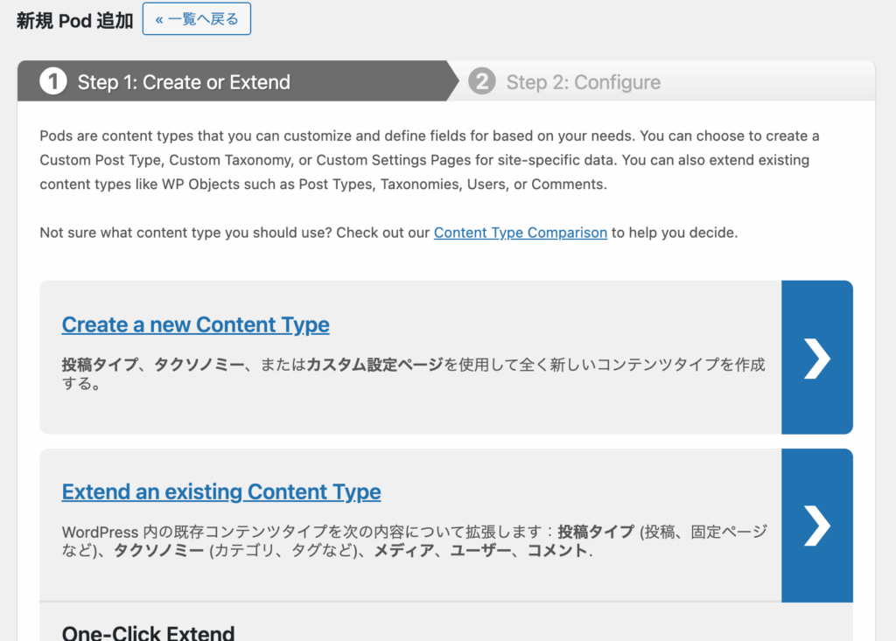Viewport: 896px width, 641px height.
Task: Click the white chevron beside Create a new Content Type
Action: click(816, 358)
